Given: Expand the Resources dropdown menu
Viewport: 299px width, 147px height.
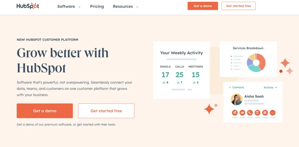Looking at the screenshot, I should 126,6.
